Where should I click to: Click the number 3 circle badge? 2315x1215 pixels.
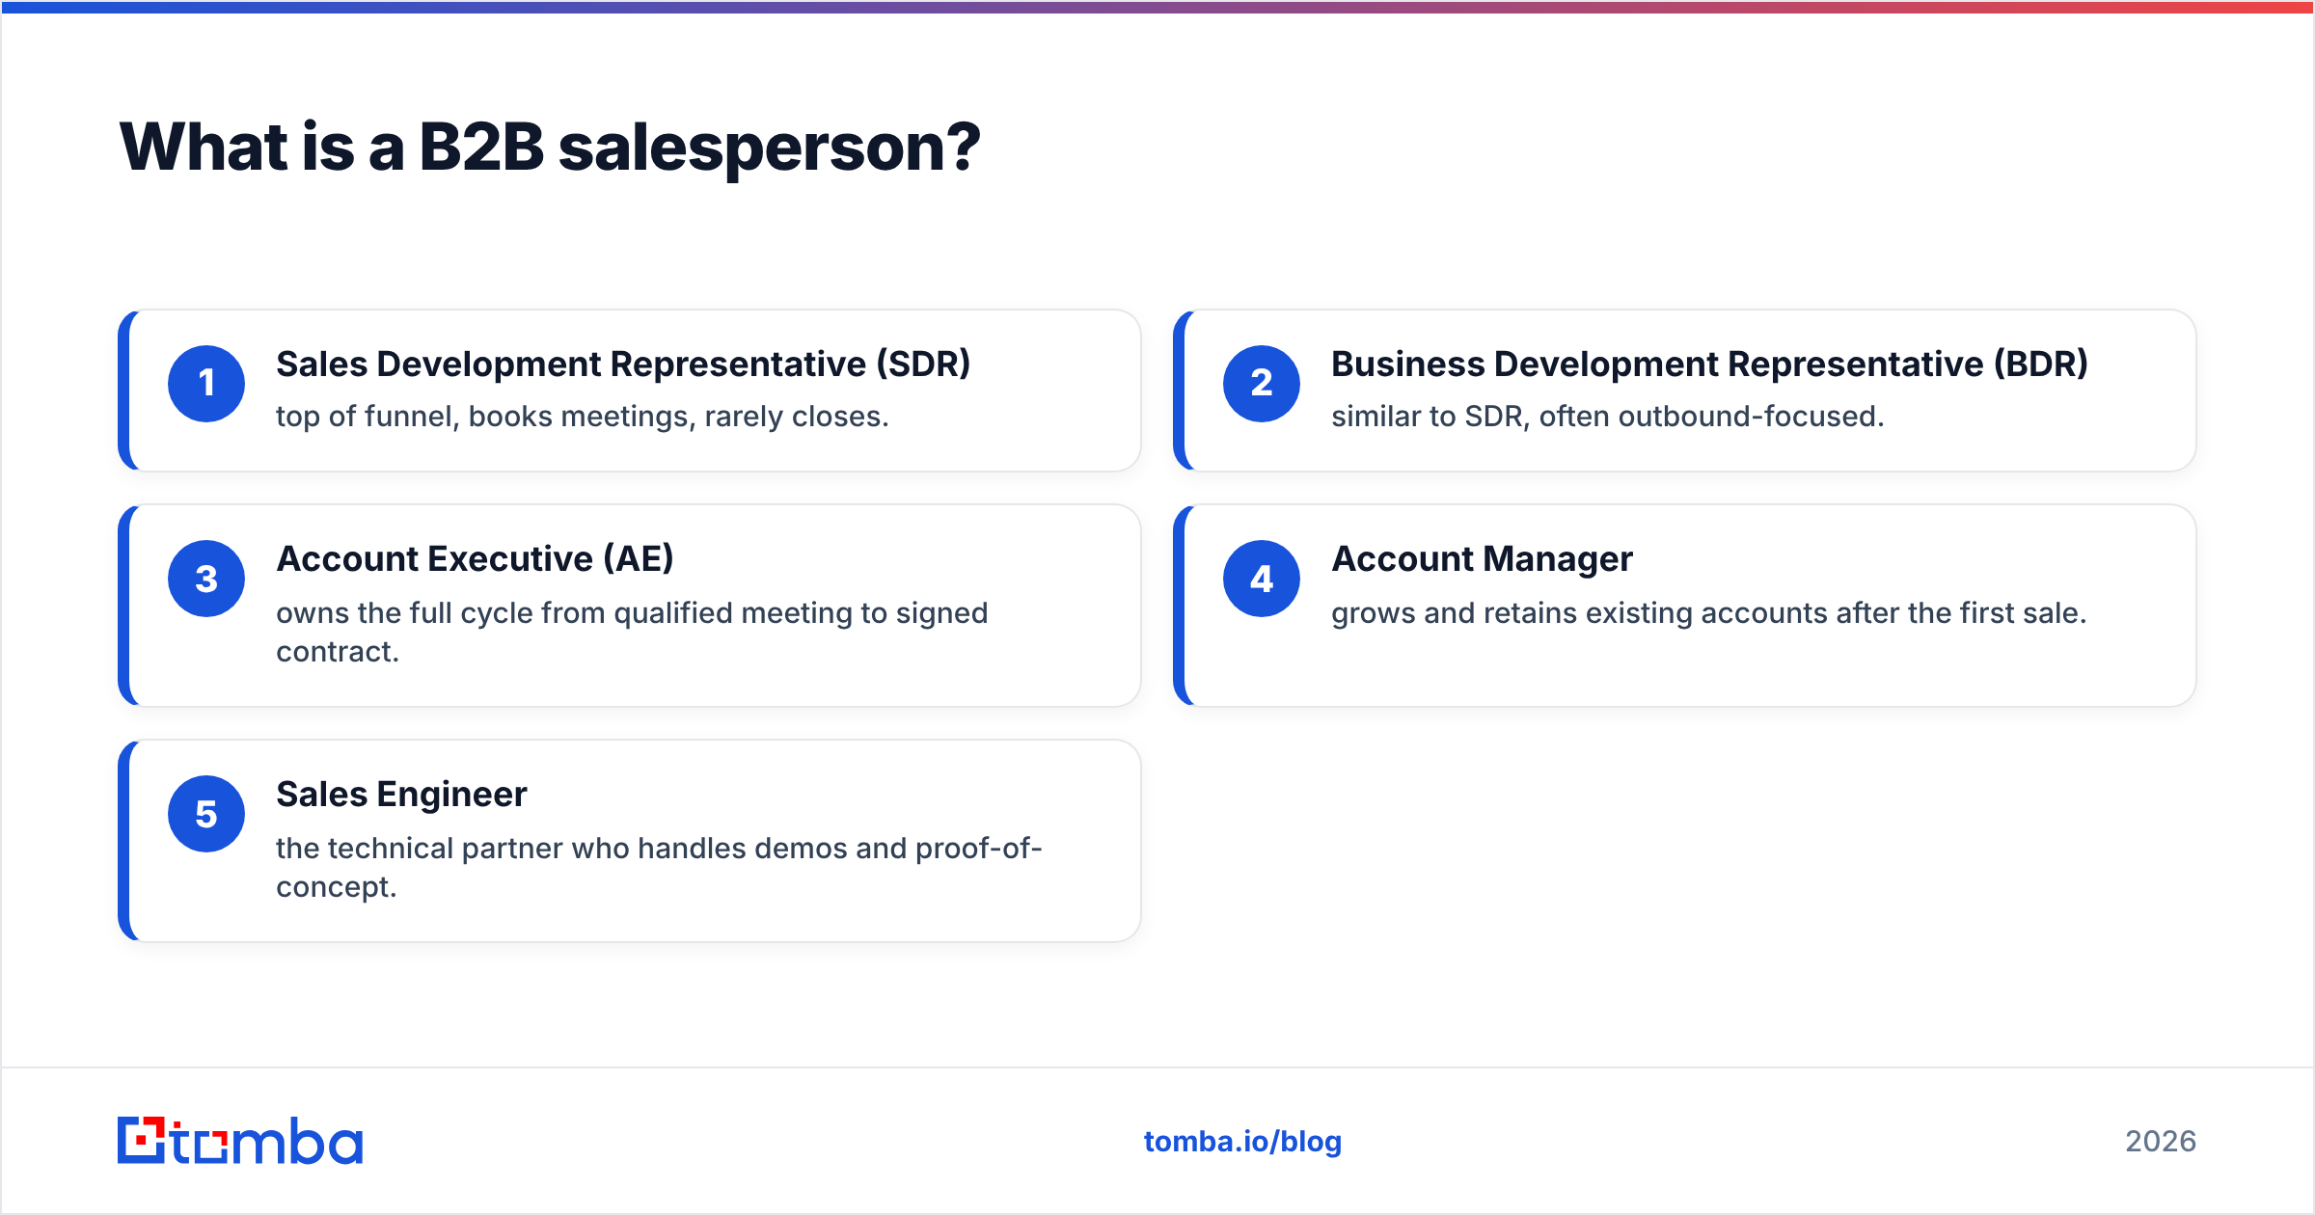pos(206,579)
